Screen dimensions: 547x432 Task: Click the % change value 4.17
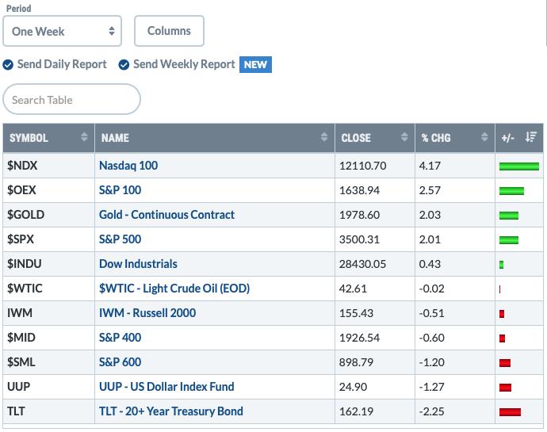click(x=430, y=166)
